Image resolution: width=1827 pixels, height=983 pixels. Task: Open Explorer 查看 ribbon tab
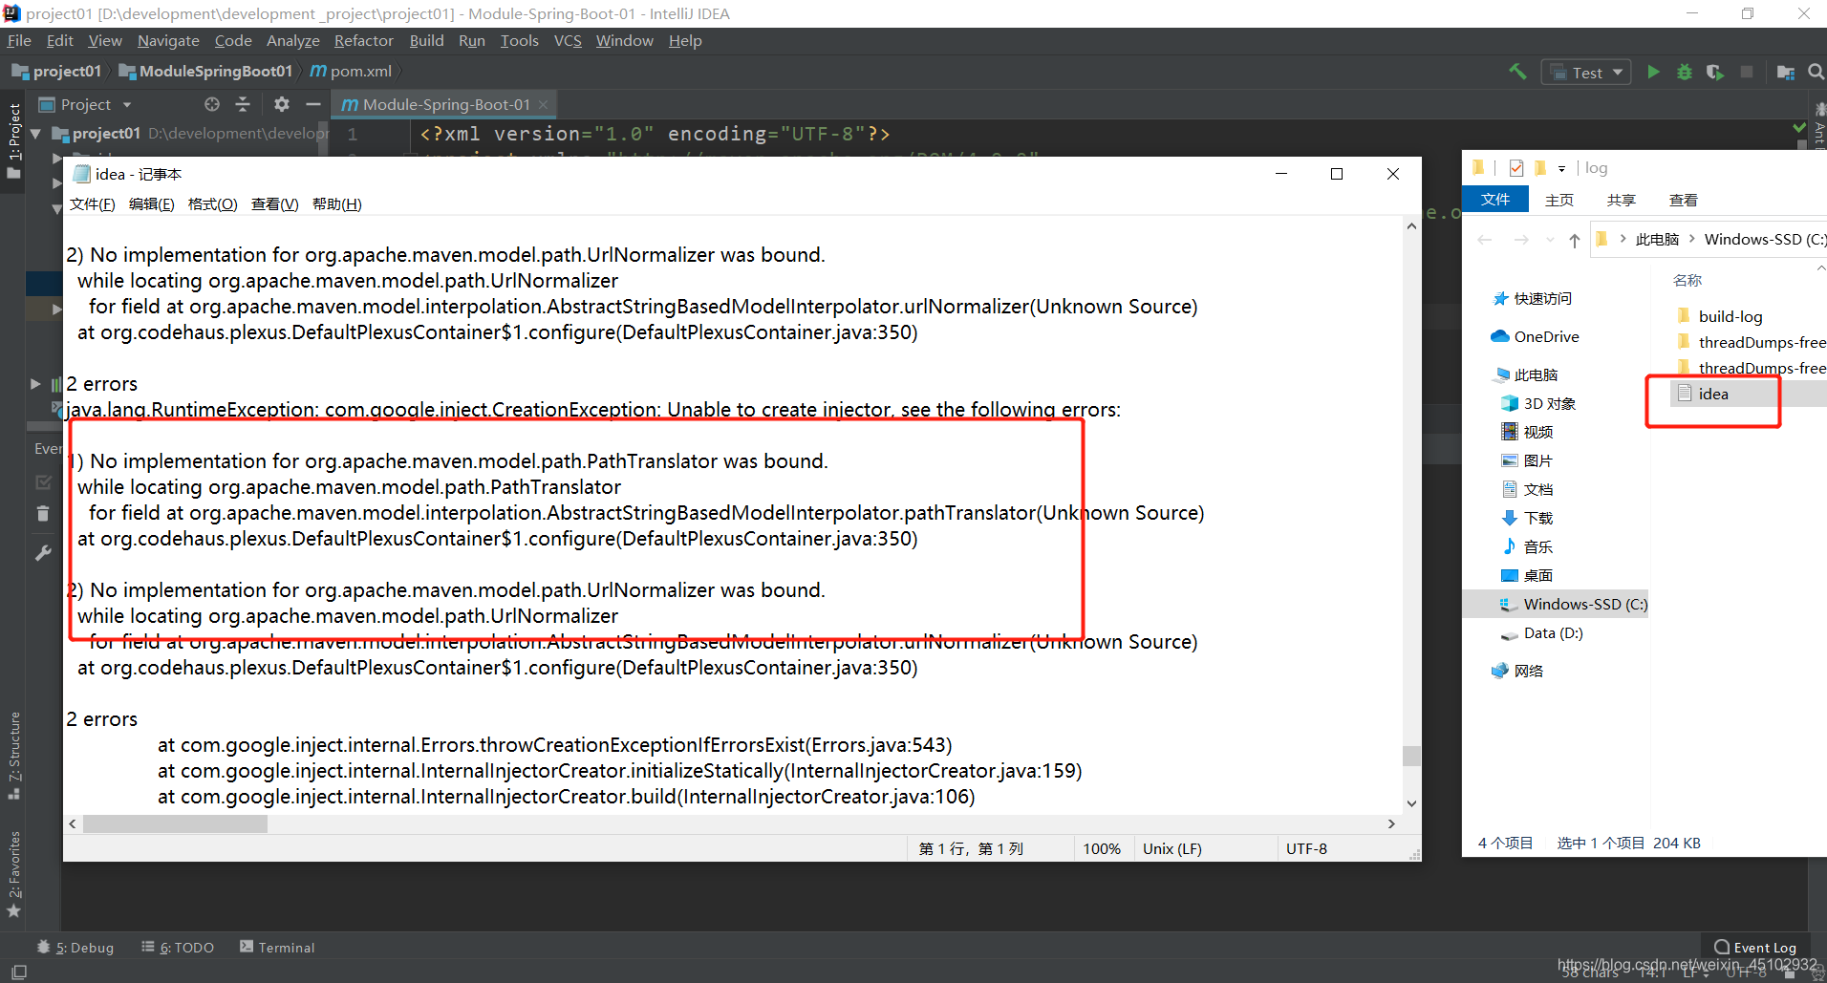(1684, 200)
